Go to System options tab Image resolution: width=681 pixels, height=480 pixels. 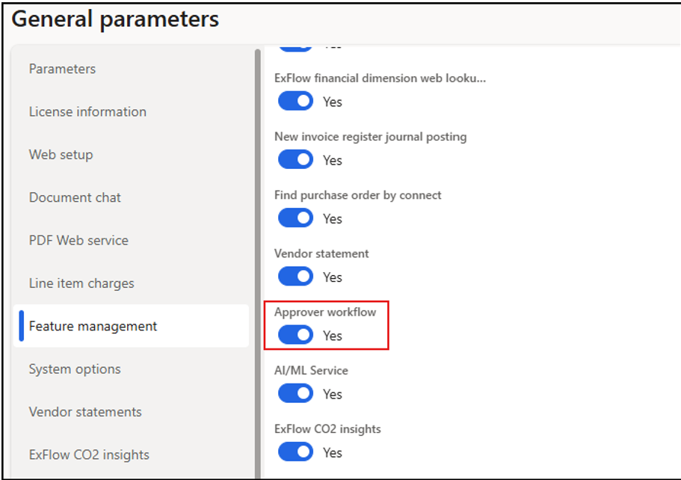pos(75,369)
